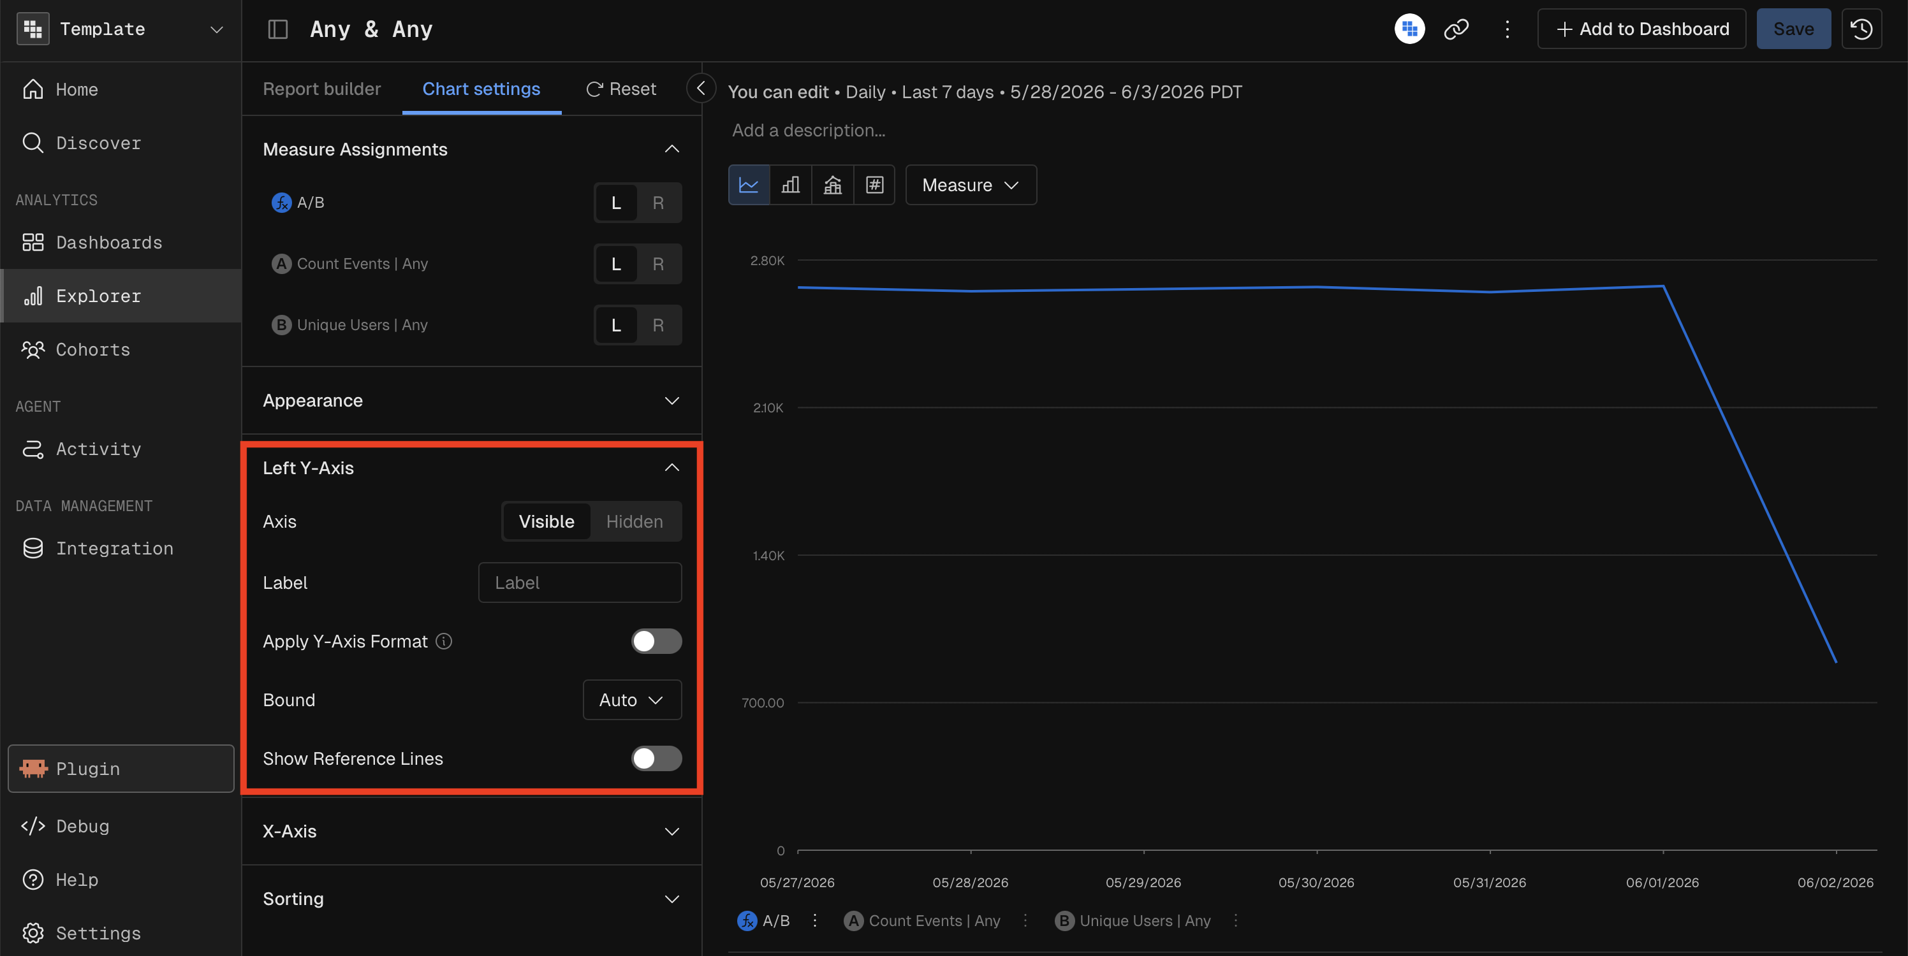
Task: Click the Debug code brackets icon
Action: pos(33,826)
